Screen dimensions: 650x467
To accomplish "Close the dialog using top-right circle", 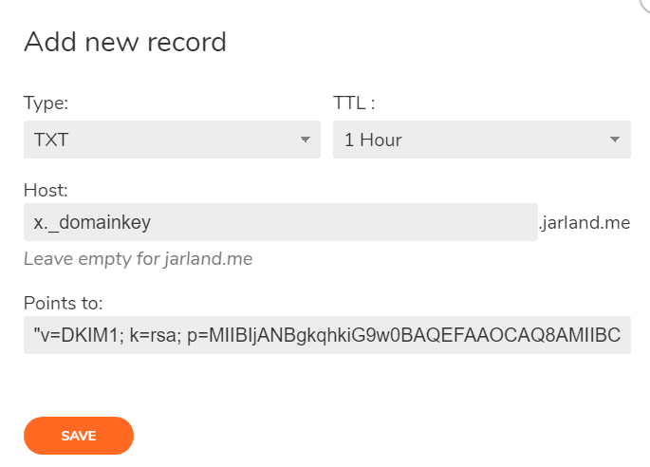I will pyautogui.click(x=647, y=3).
